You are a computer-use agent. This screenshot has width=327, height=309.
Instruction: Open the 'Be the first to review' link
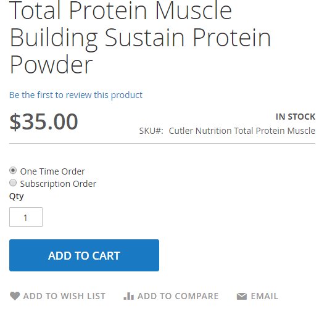(x=76, y=95)
